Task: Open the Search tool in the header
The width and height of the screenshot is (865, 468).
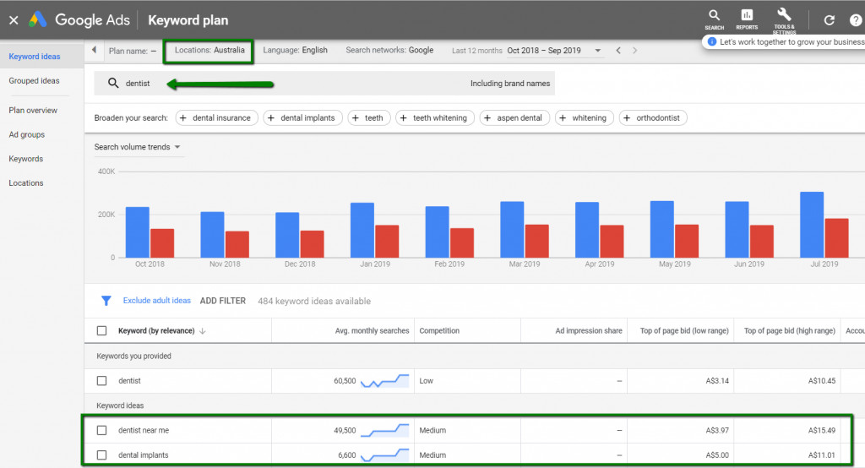Action: coord(714,19)
